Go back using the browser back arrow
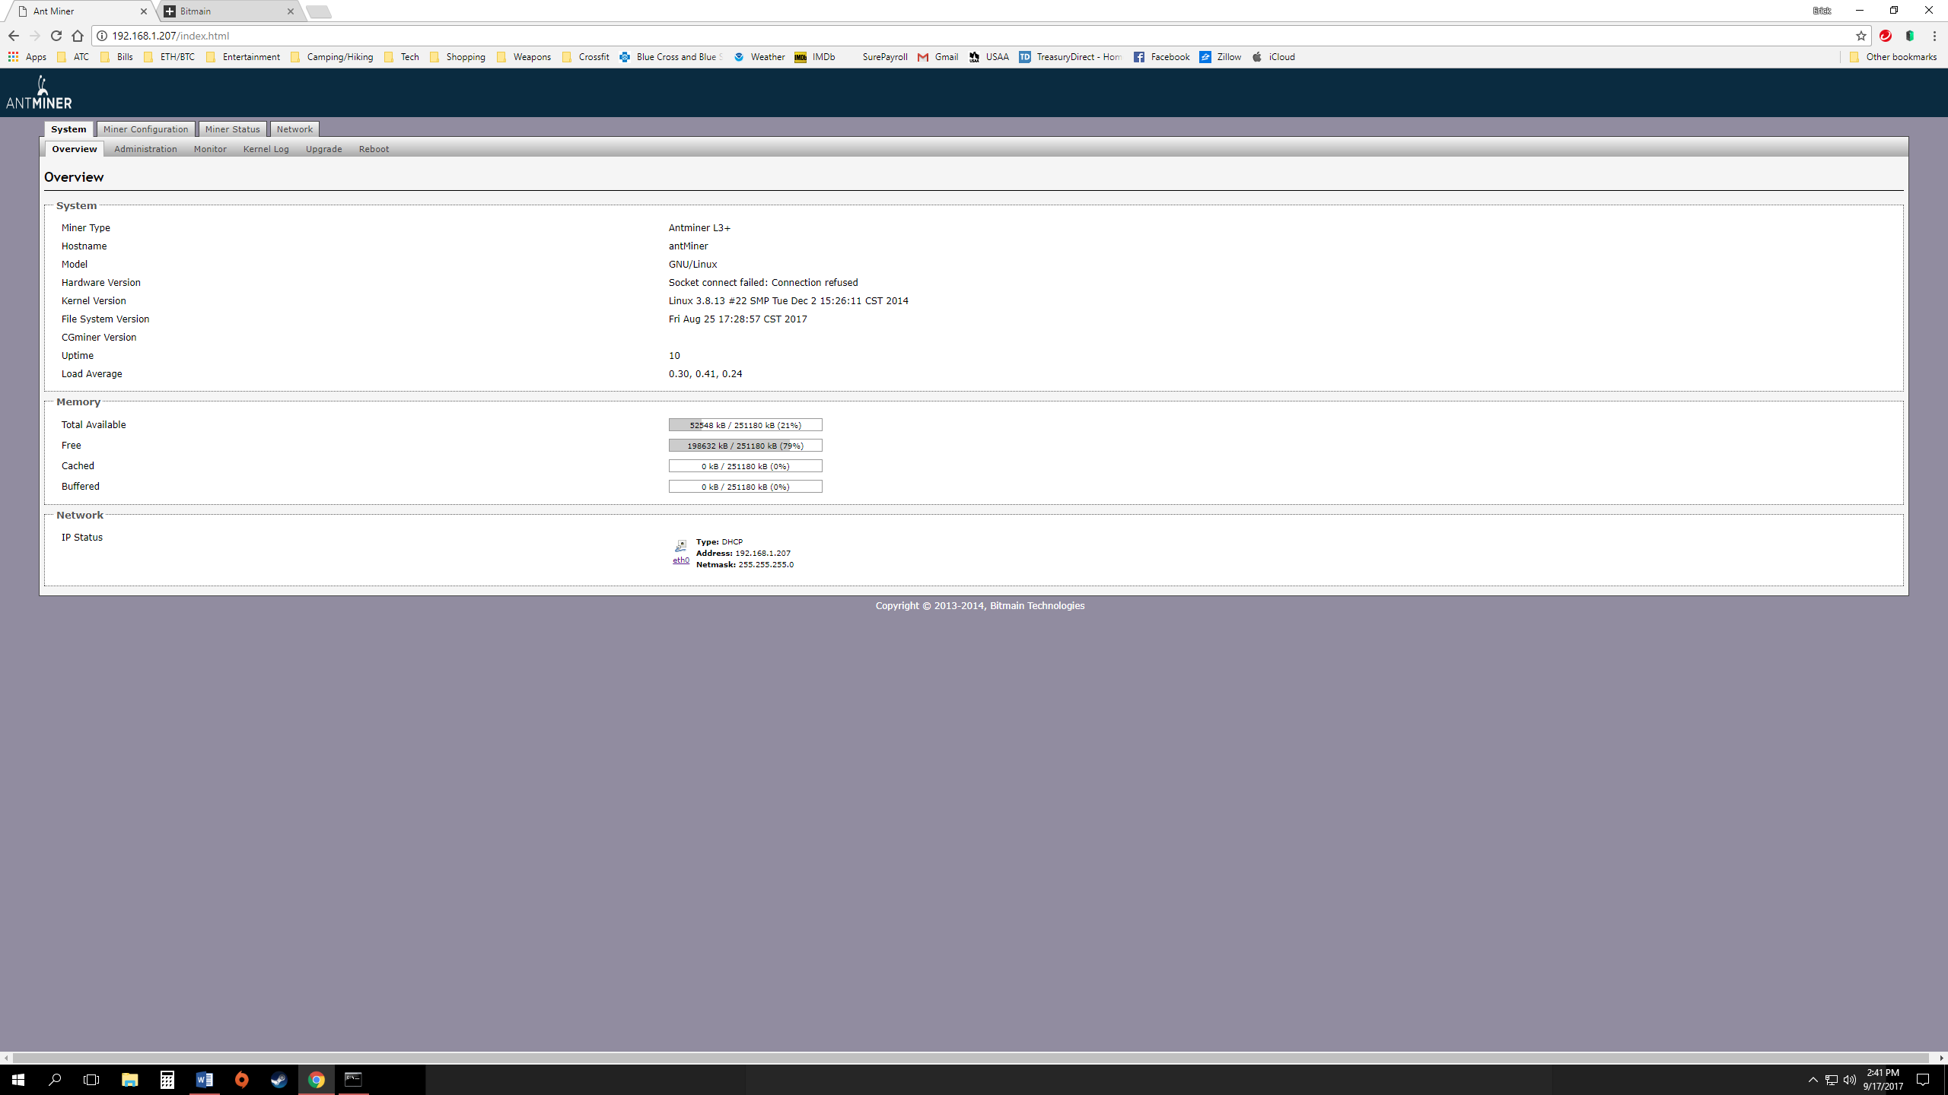Image resolution: width=1948 pixels, height=1095 pixels. [x=14, y=36]
